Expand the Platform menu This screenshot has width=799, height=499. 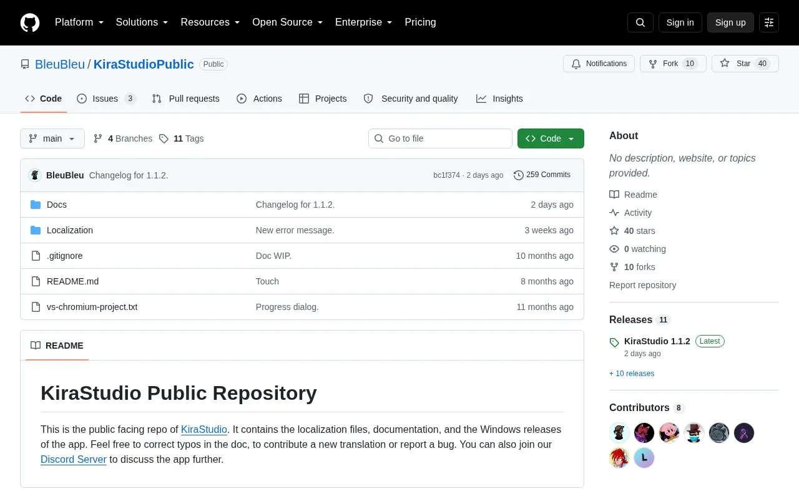click(79, 22)
